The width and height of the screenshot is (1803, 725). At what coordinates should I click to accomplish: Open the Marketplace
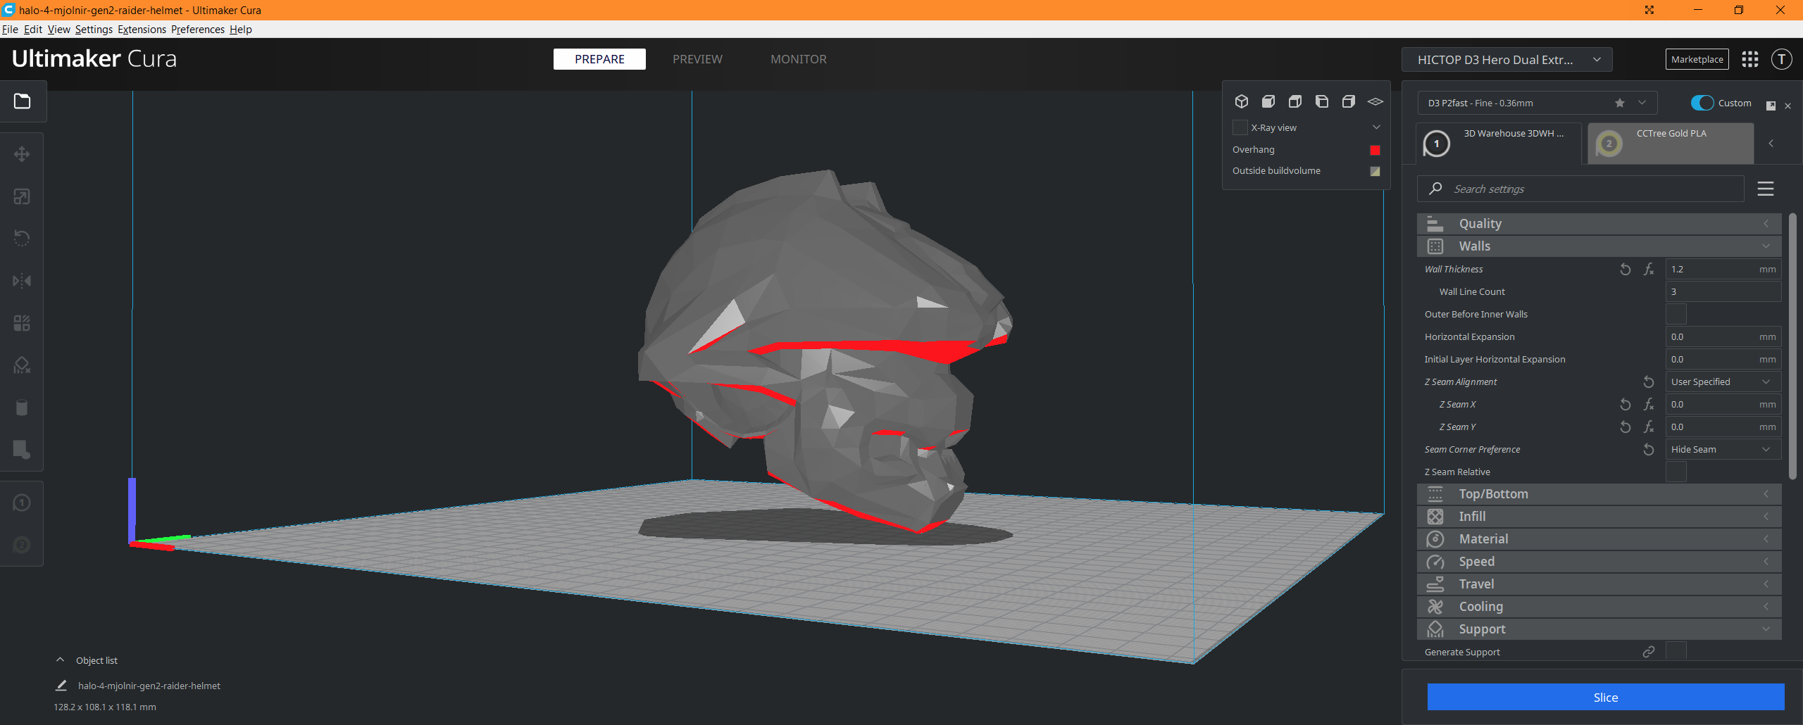(x=1697, y=60)
